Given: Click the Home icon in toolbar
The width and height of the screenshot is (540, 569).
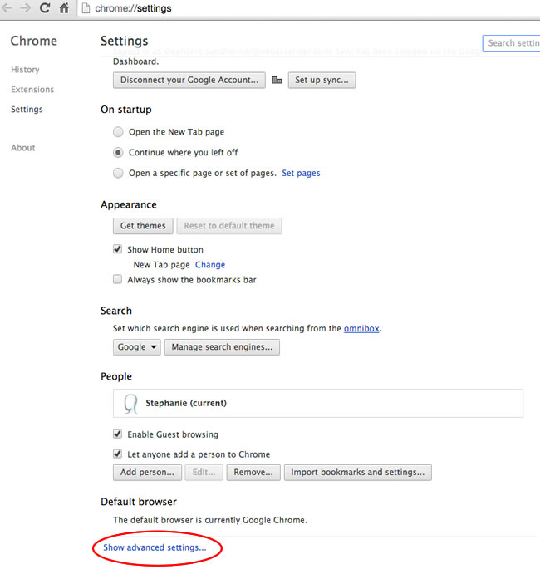Looking at the screenshot, I should coord(63,8).
